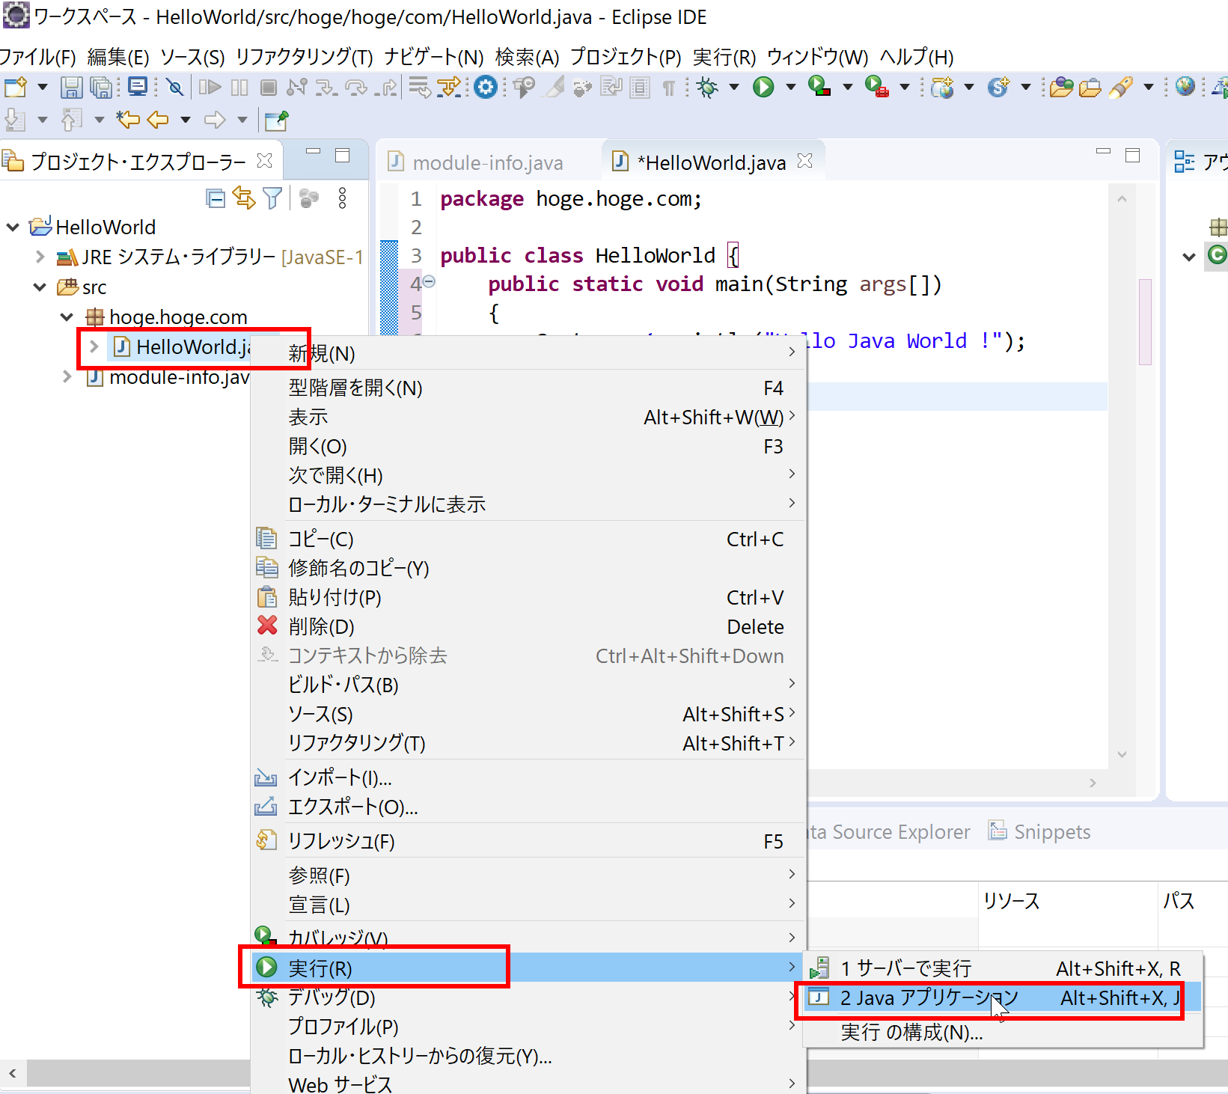Click the New Dynamic Web Project icon
The width and height of the screenshot is (1228, 1094).
click(x=942, y=88)
